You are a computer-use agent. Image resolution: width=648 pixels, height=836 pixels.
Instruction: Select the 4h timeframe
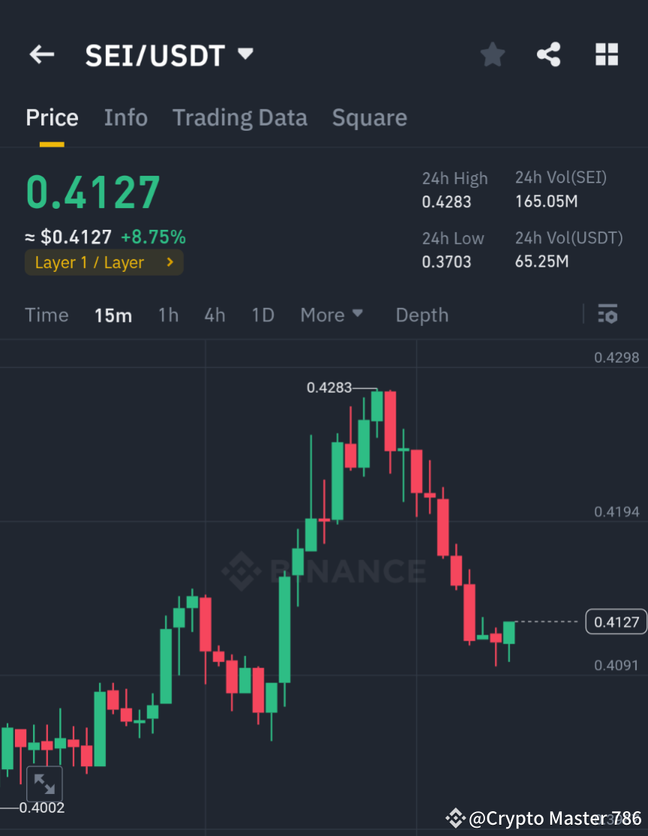[215, 315]
